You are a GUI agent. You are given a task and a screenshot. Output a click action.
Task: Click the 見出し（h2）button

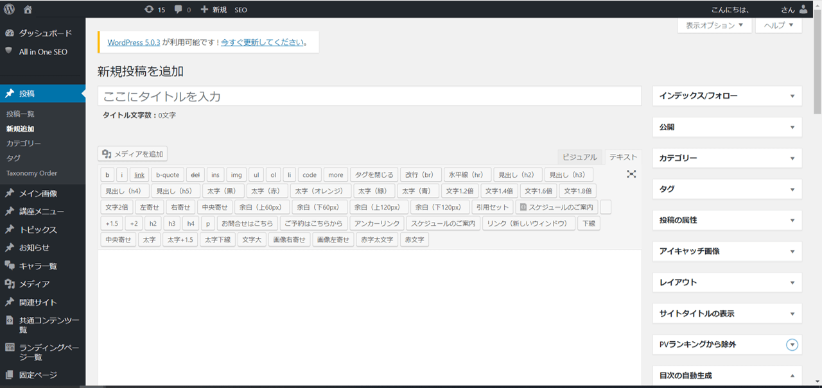[x=518, y=174]
